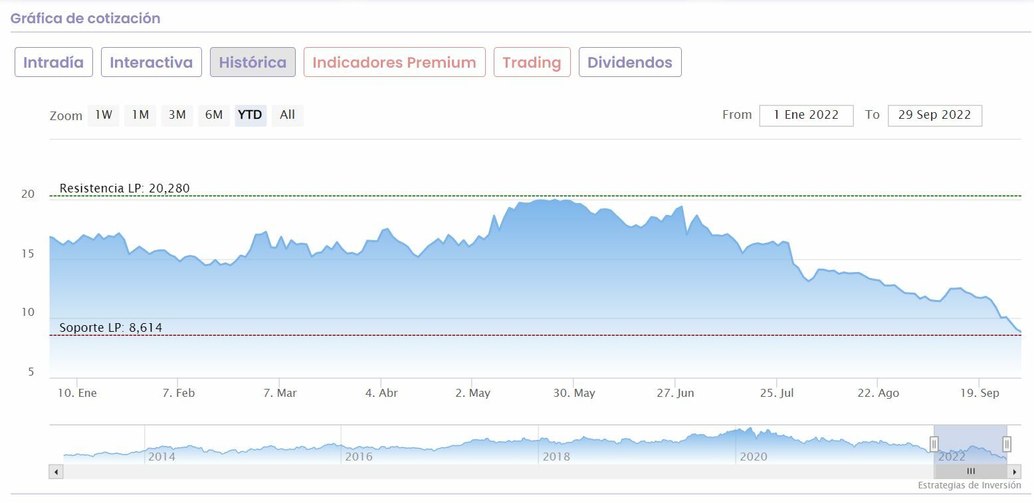Click the From date input field
The height and width of the screenshot is (503, 1034).
pyautogui.click(x=806, y=115)
